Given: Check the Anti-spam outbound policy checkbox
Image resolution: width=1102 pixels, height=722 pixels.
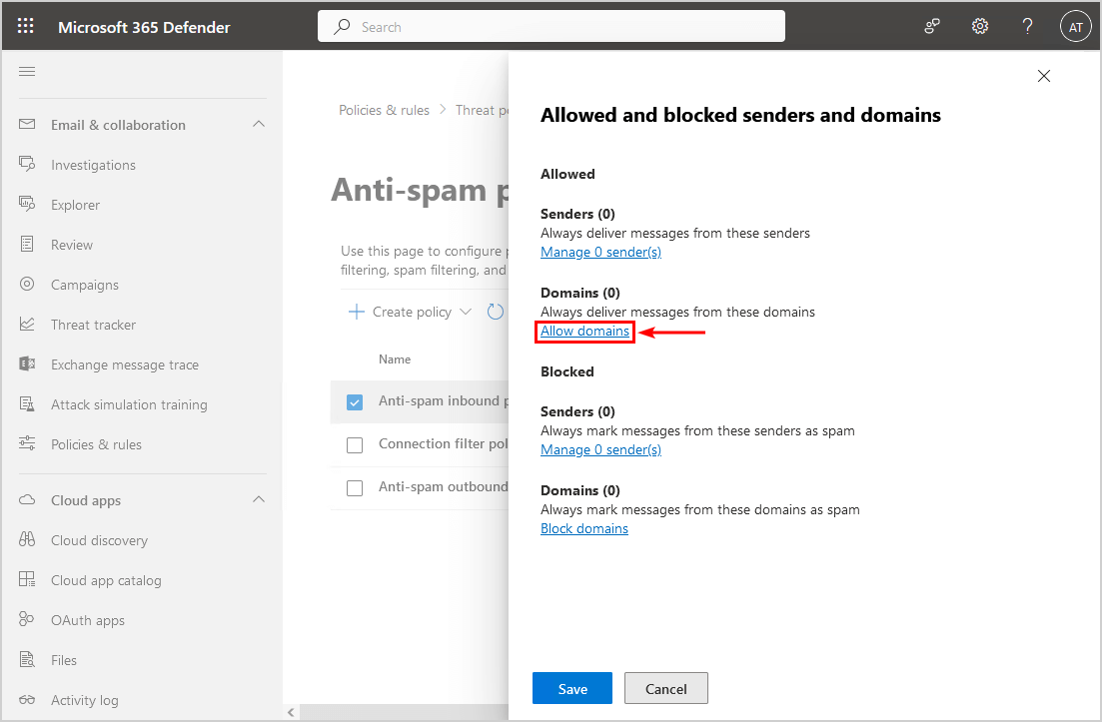Looking at the screenshot, I should click(355, 487).
